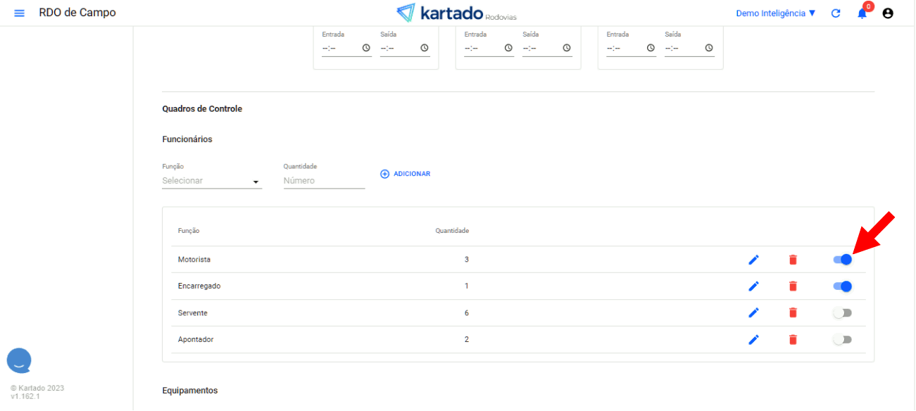Screen dimensions: 916x411
Task: Edit the Servente row with pencil icon
Action: [753, 313]
